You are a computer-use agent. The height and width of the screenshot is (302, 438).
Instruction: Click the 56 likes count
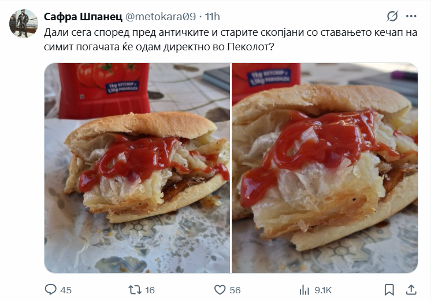235,290
